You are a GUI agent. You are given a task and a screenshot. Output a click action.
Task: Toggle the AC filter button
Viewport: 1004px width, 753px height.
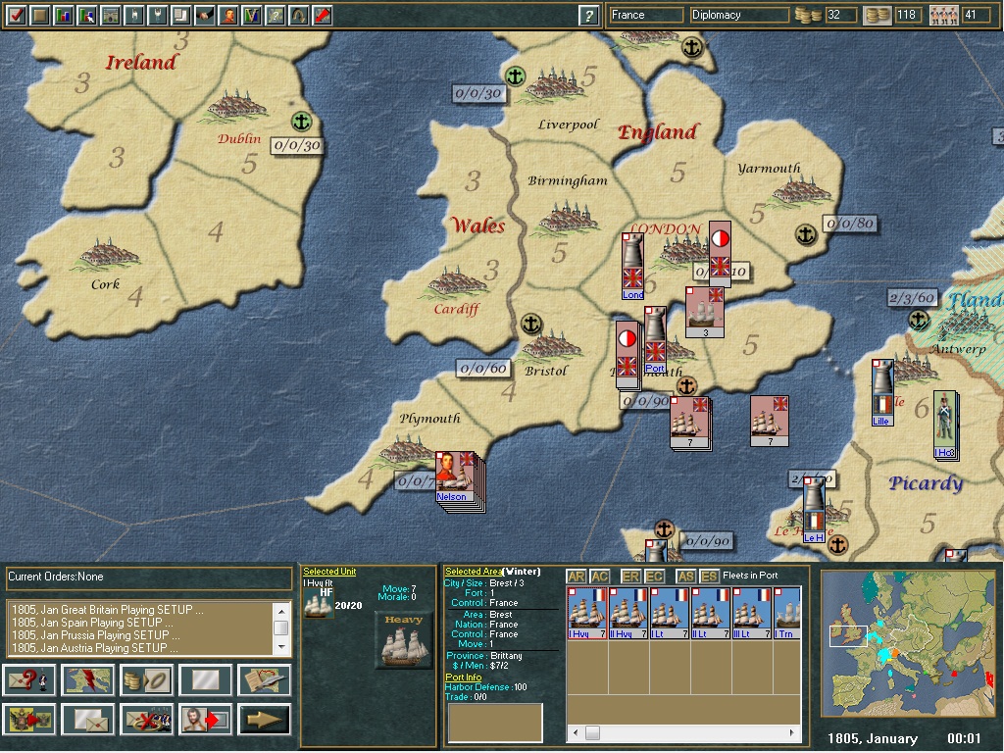click(x=599, y=577)
